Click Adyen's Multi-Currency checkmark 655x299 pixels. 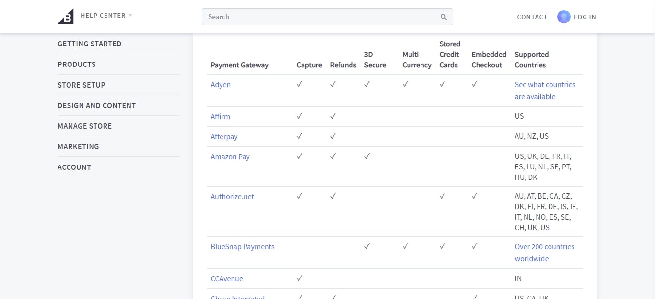(405, 84)
